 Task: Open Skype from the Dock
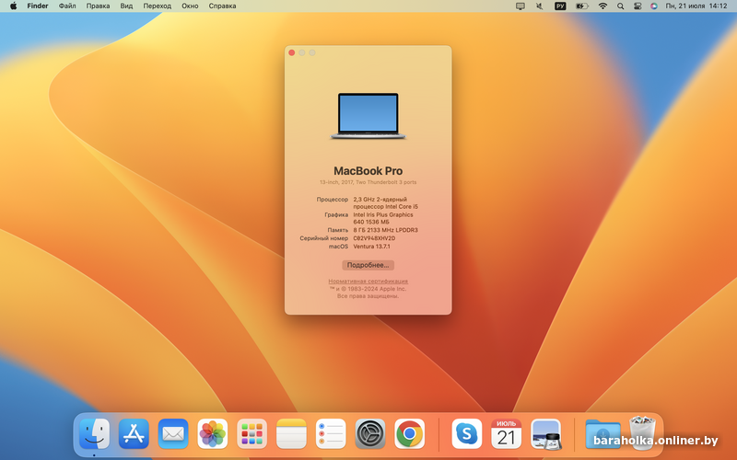tap(467, 433)
